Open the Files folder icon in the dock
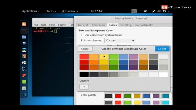Viewport: 196px width, 110px height. point(24,37)
